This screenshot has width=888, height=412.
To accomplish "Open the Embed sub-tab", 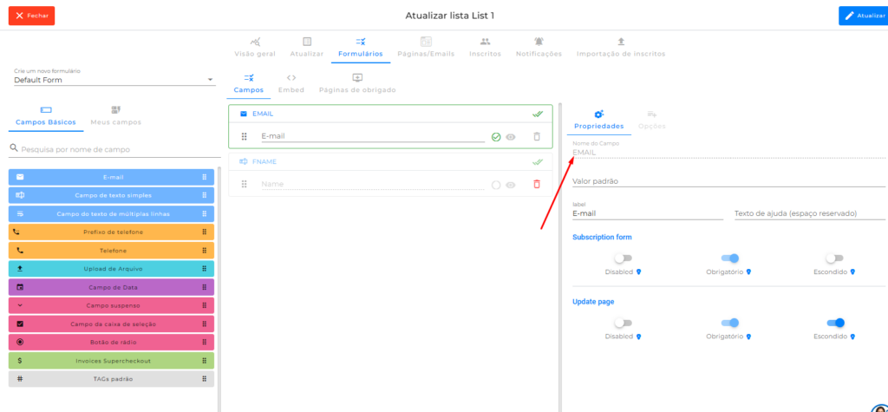I will 291,83.
